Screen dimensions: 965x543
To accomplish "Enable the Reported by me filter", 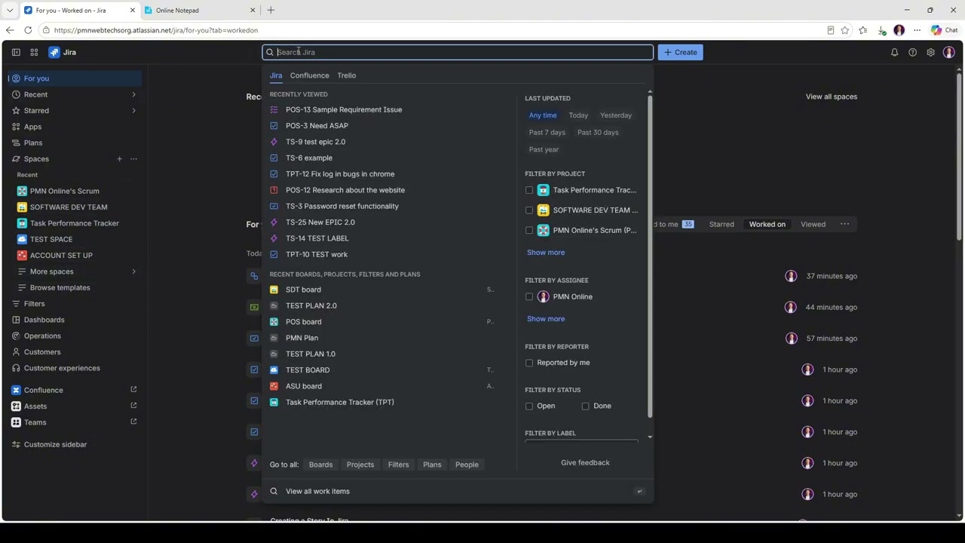I will click(529, 363).
